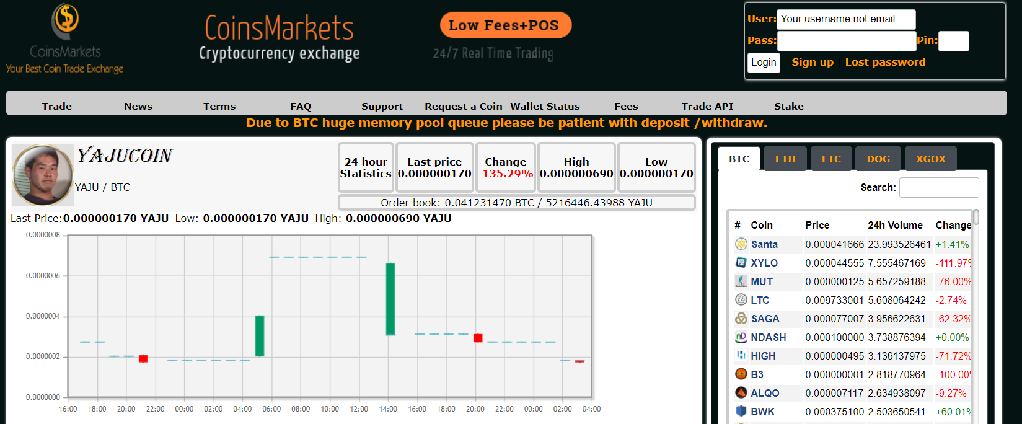Sort by the Coin column header
1022x424 pixels.
point(762,225)
